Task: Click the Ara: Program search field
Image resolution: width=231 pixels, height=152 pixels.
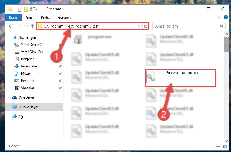Action: [186, 26]
